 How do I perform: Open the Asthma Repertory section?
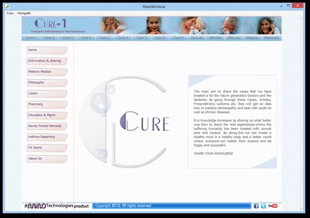click(47, 137)
